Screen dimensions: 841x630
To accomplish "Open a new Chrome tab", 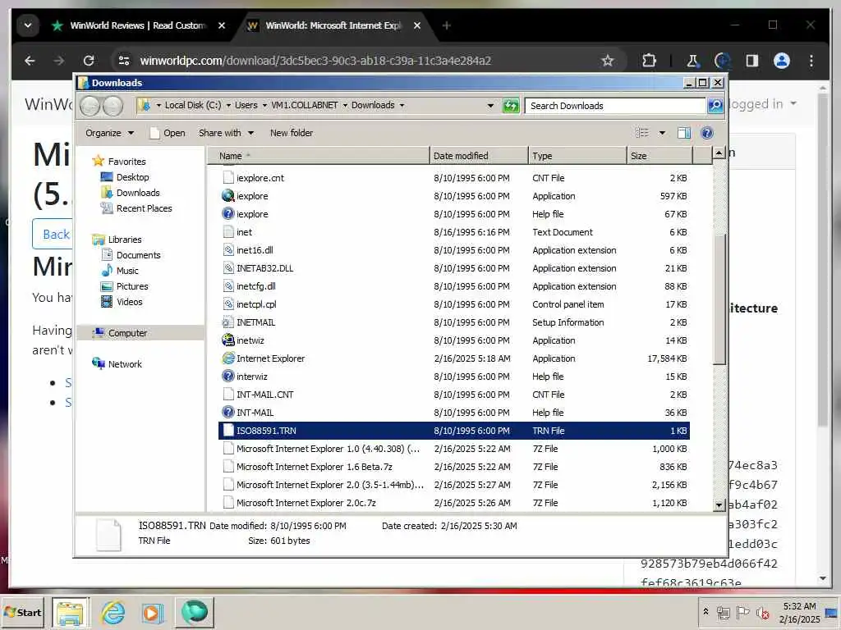I will click(x=446, y=25).
